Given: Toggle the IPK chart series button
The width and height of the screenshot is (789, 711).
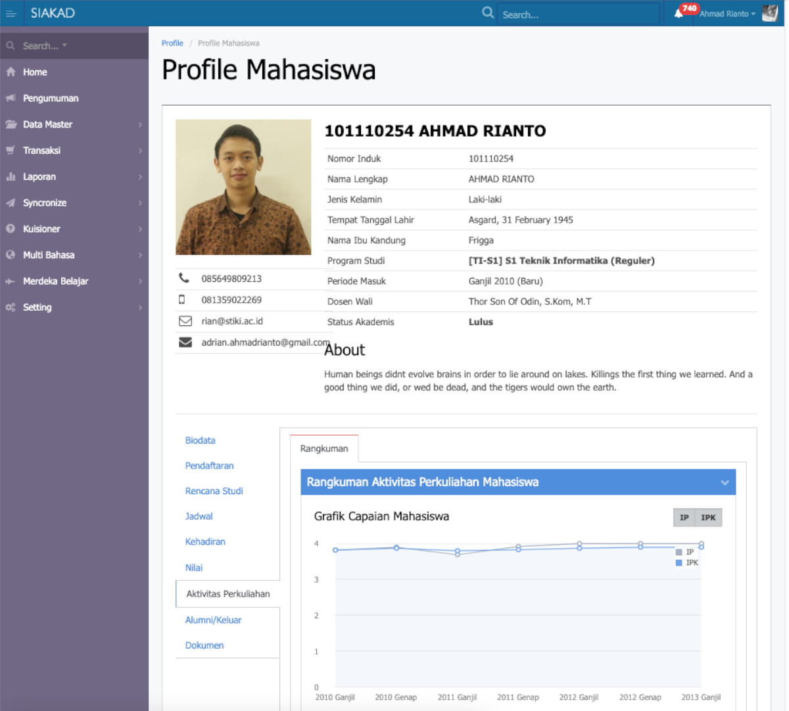Looking at the screenshot, I should pyautogui.click(x=708, y=518).
